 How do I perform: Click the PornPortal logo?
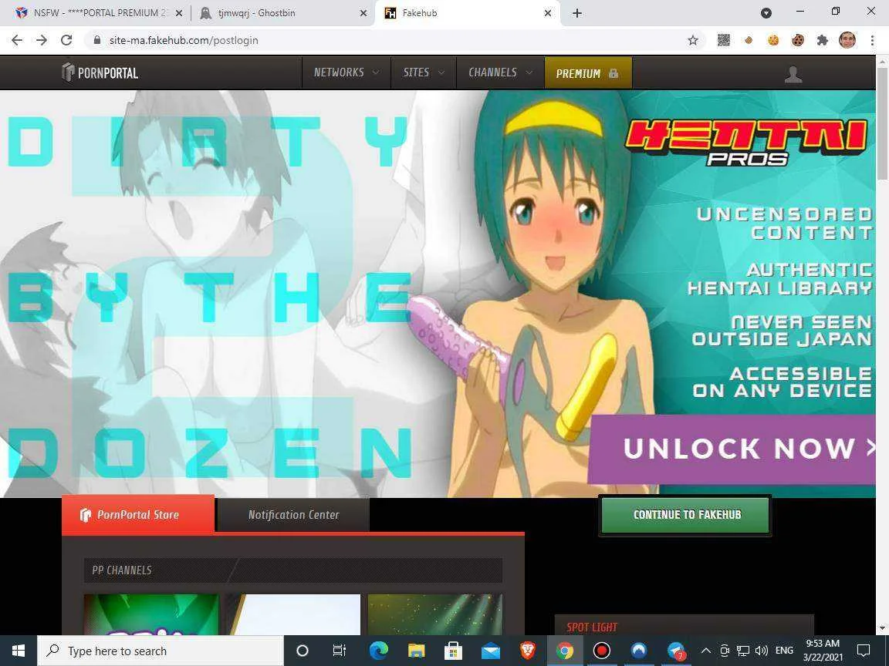[x=100, y=72]
